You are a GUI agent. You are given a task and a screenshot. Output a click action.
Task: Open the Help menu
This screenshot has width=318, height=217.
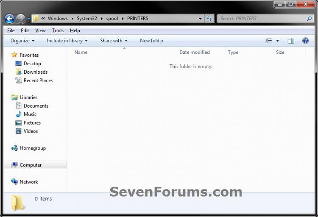click(x=75, y=31)
